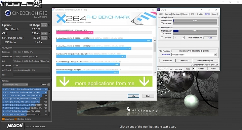Enable the Threads checkbox in CPU-Z

tap(162, 38)
